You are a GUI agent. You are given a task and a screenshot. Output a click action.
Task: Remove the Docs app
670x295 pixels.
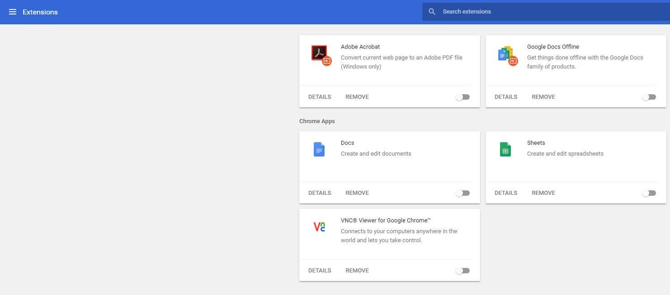click(357, 193)
